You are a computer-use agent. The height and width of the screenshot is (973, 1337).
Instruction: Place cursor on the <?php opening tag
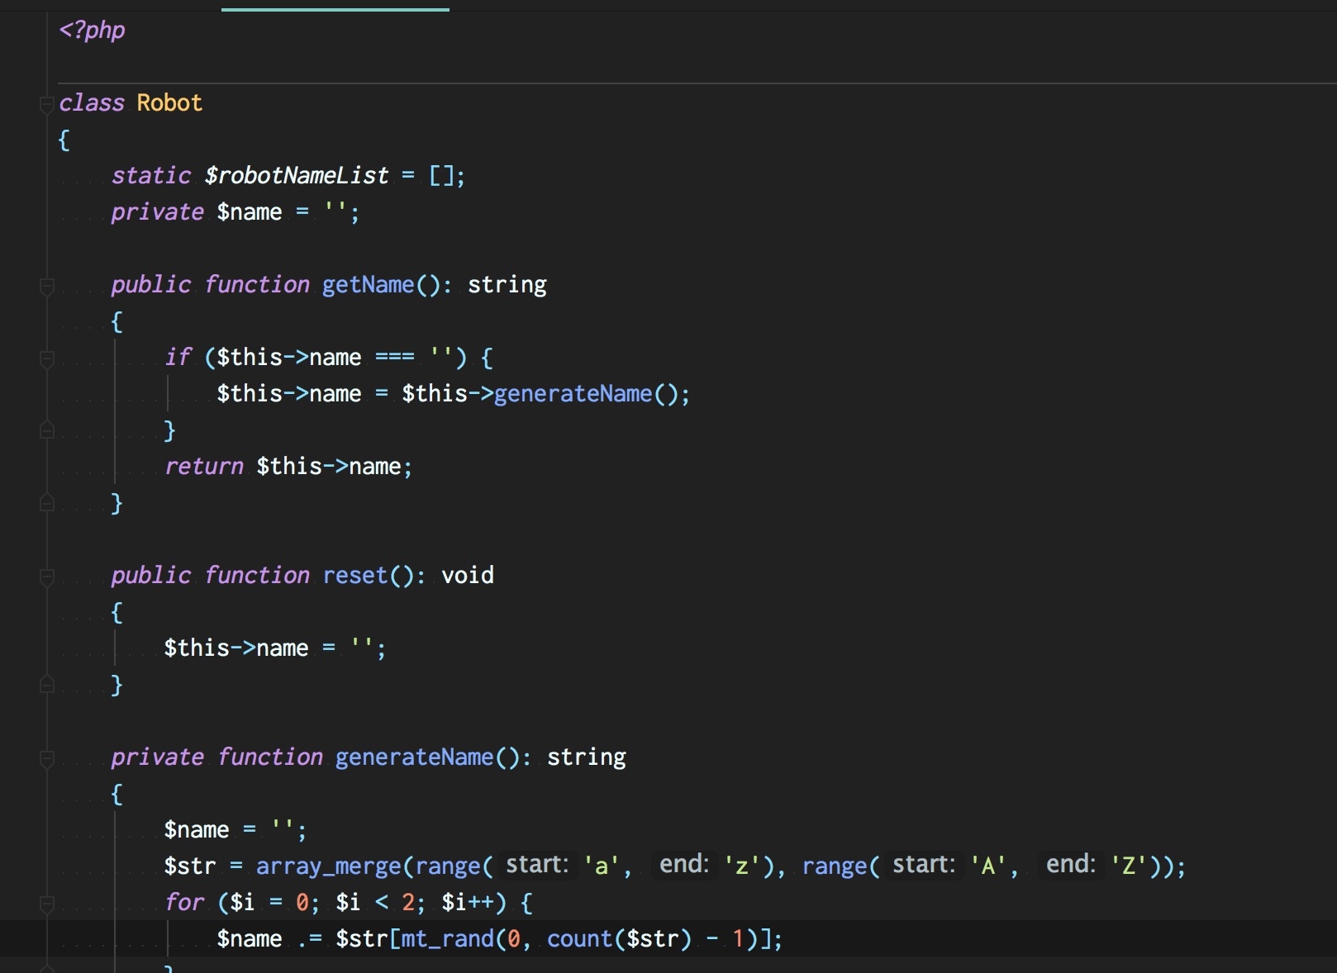92,31
